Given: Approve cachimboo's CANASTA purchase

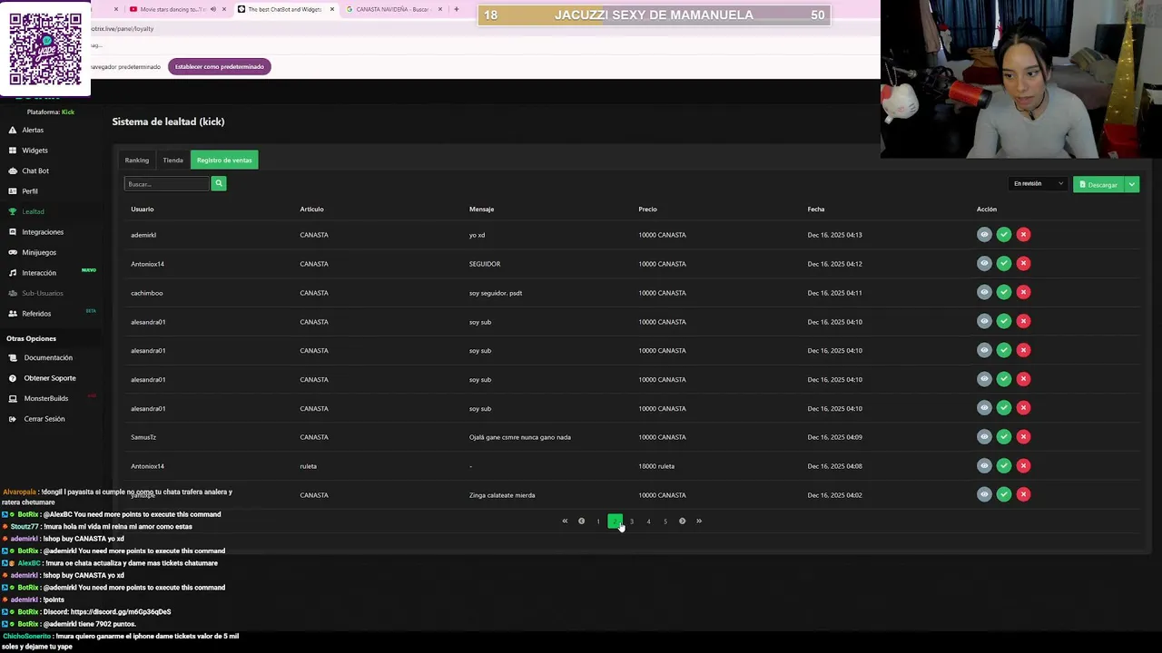Looking at the screenshot, I should 1003,292.
